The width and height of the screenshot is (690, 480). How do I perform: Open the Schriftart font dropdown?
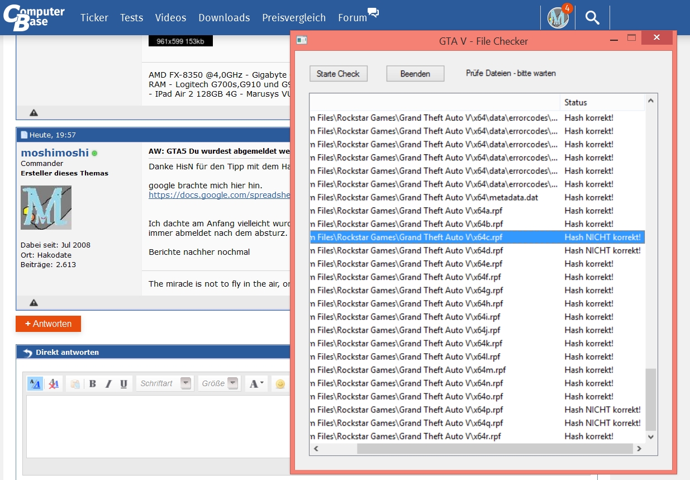tap(165, 383)
